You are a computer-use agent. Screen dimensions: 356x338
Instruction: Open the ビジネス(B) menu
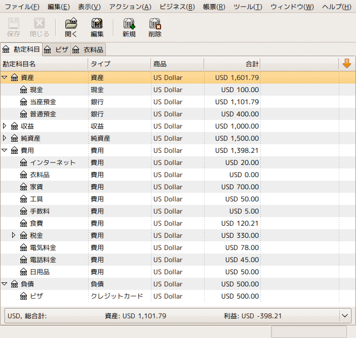click(x=177, y=7)
